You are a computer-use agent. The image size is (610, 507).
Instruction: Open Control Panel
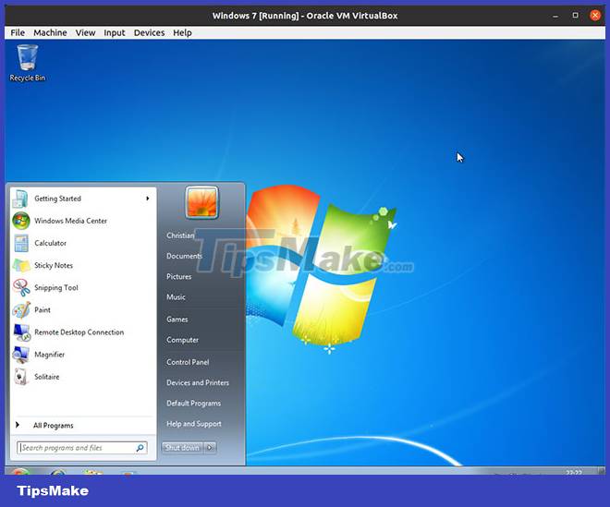click(188, 362)
